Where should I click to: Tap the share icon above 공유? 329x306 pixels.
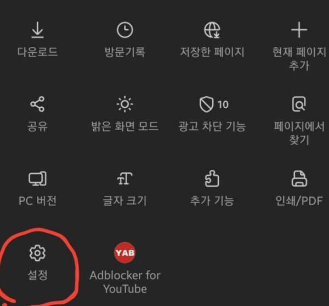(x=37, y=104)
